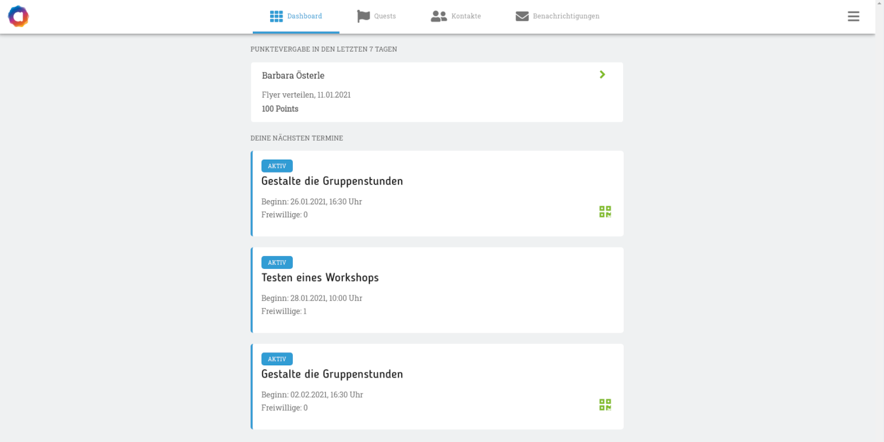Click the Dashboard grid icon
Viewport: 884px width, 442px height.
(x=276, y=17)
